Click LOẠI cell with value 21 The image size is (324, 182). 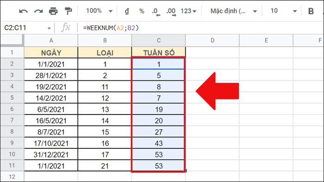point(105,166)
